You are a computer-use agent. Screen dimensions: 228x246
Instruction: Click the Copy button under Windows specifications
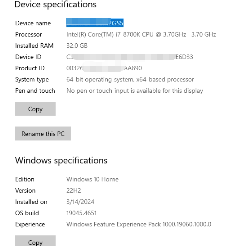(35, 241)
